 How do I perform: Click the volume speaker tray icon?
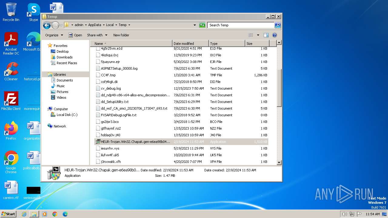344,214
